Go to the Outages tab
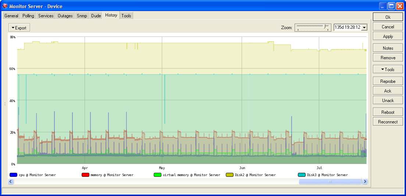This screenshot has width=406, height=196. click(x=65, y=16)
